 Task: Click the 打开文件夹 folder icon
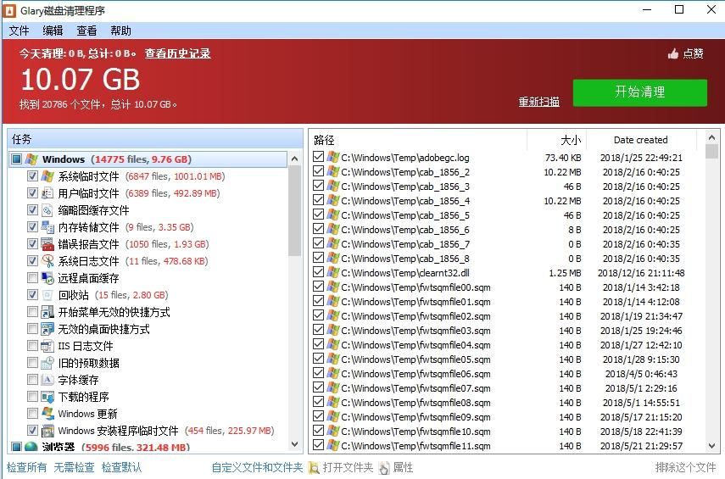point(314,468)
